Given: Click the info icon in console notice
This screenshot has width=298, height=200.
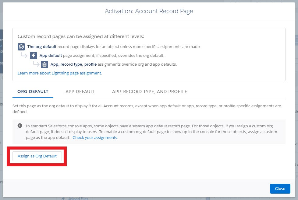Looking at the screenshot, I should tap(20, 126).
